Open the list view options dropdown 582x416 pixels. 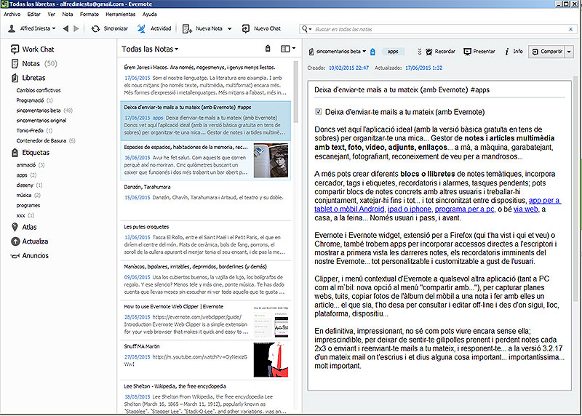coord(288,49)
